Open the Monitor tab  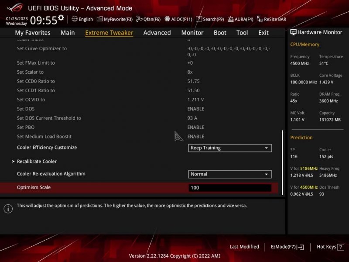(x=192, y=33)
